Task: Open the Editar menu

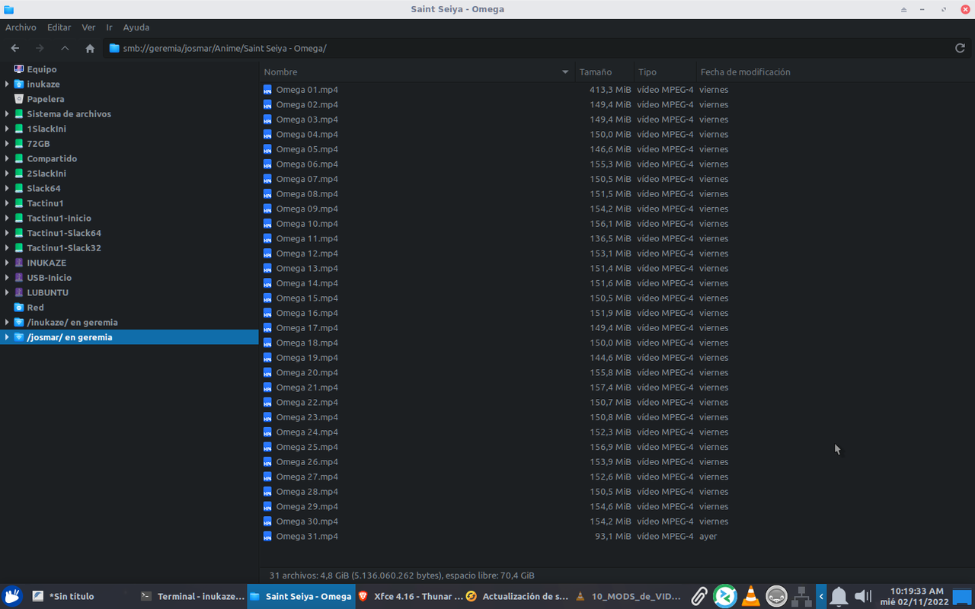Action: (59, 27)
